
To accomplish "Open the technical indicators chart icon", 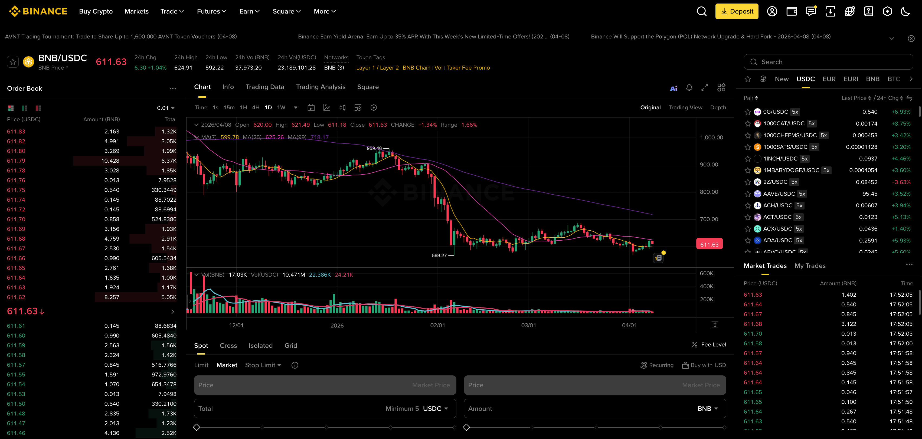I will click(327, 108).
